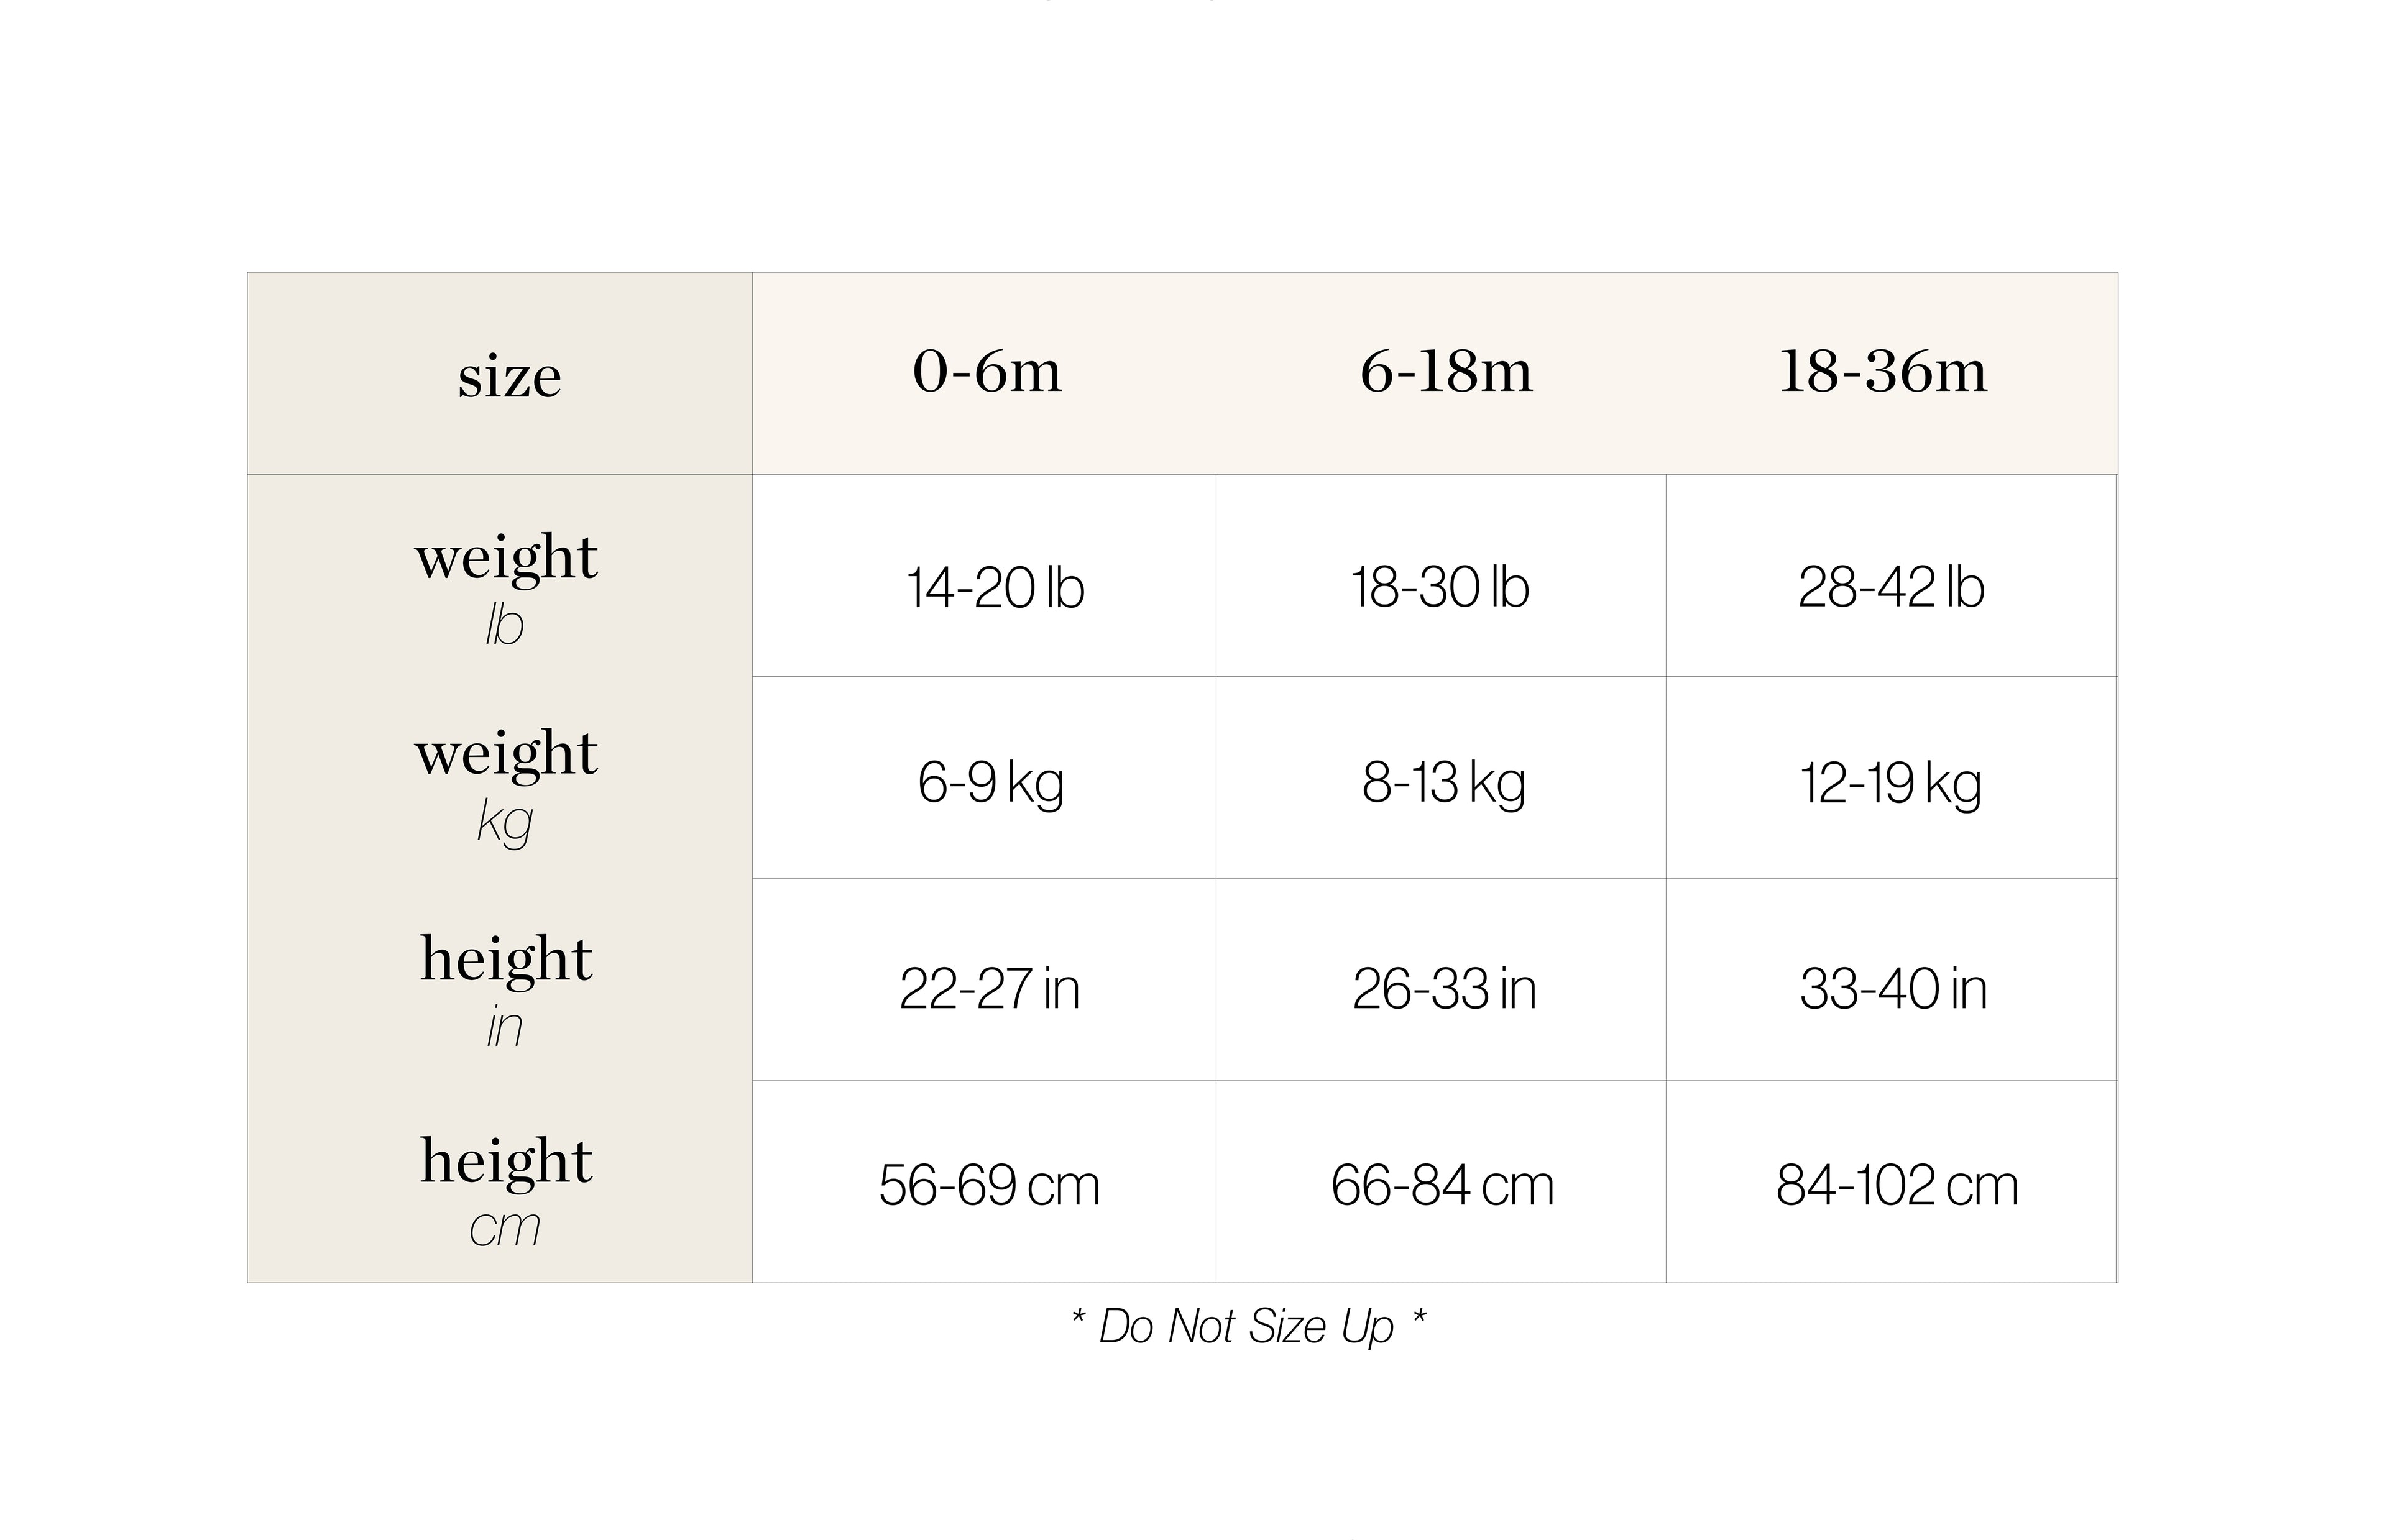Image resolution: width=2387 pixels, height=1540 pixels.
Task: Click the 12-19 kg cell
Action: [x=1890, y=783]
